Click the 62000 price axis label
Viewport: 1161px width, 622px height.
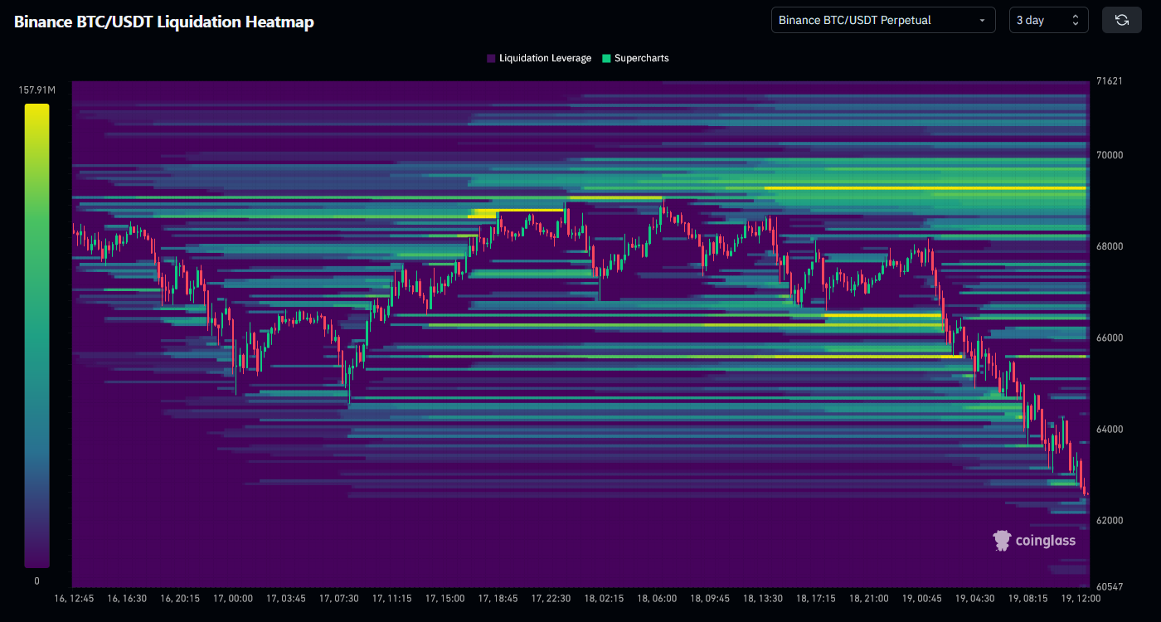click(x=1109, y=520)
